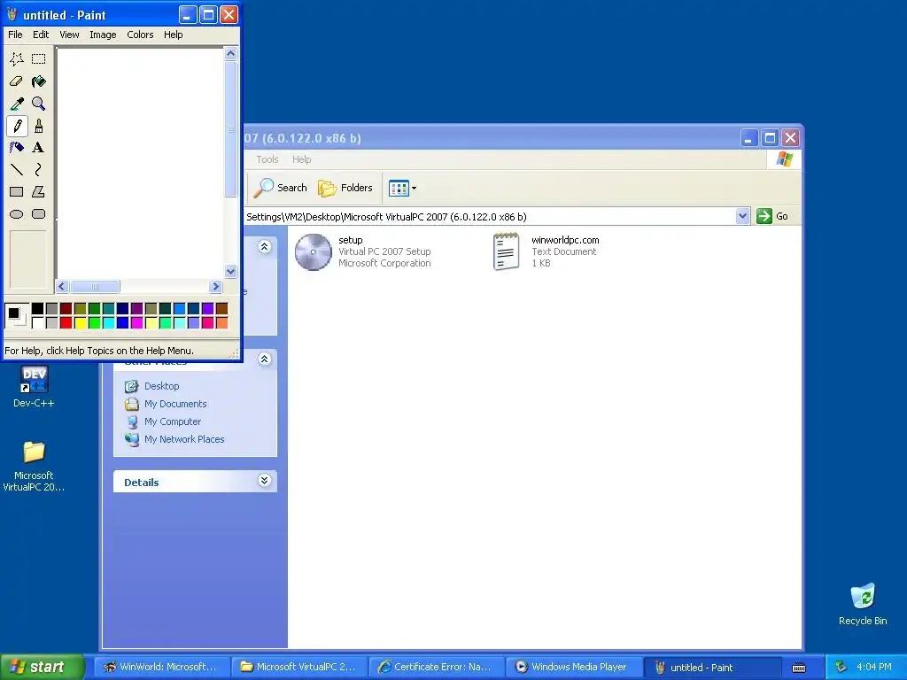Open Paint's Edit menu
Image resolution: width=907 pixels, height=680 pixels.
coord(41,35)
